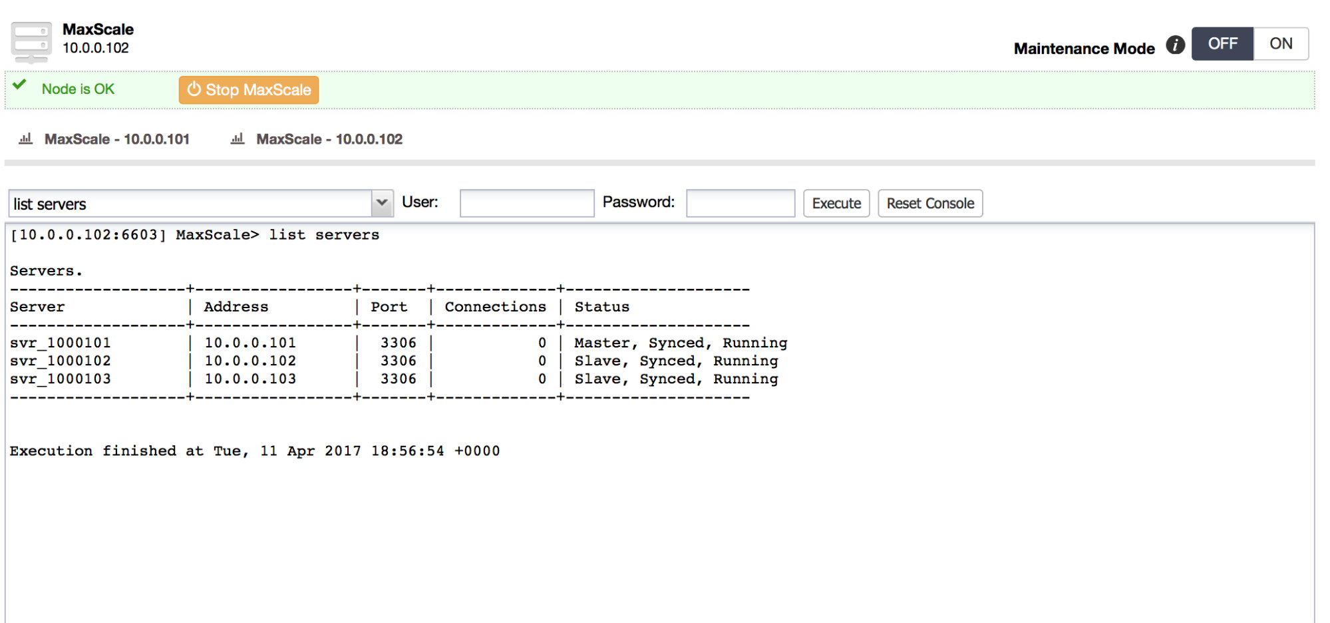The width and height of the screenshot is (1330, 623).
Task: Focus the User input field
Action: pyautogui.click(x=527, y=203)
